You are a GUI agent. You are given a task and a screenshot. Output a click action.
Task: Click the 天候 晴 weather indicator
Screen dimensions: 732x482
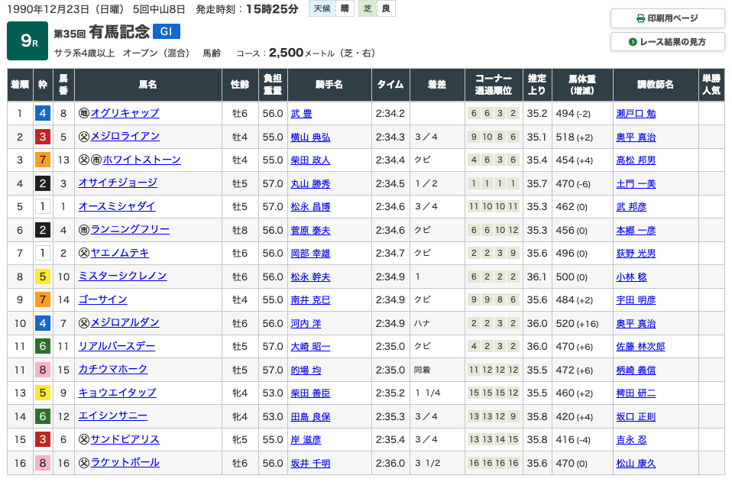click(x=333, y=9)
